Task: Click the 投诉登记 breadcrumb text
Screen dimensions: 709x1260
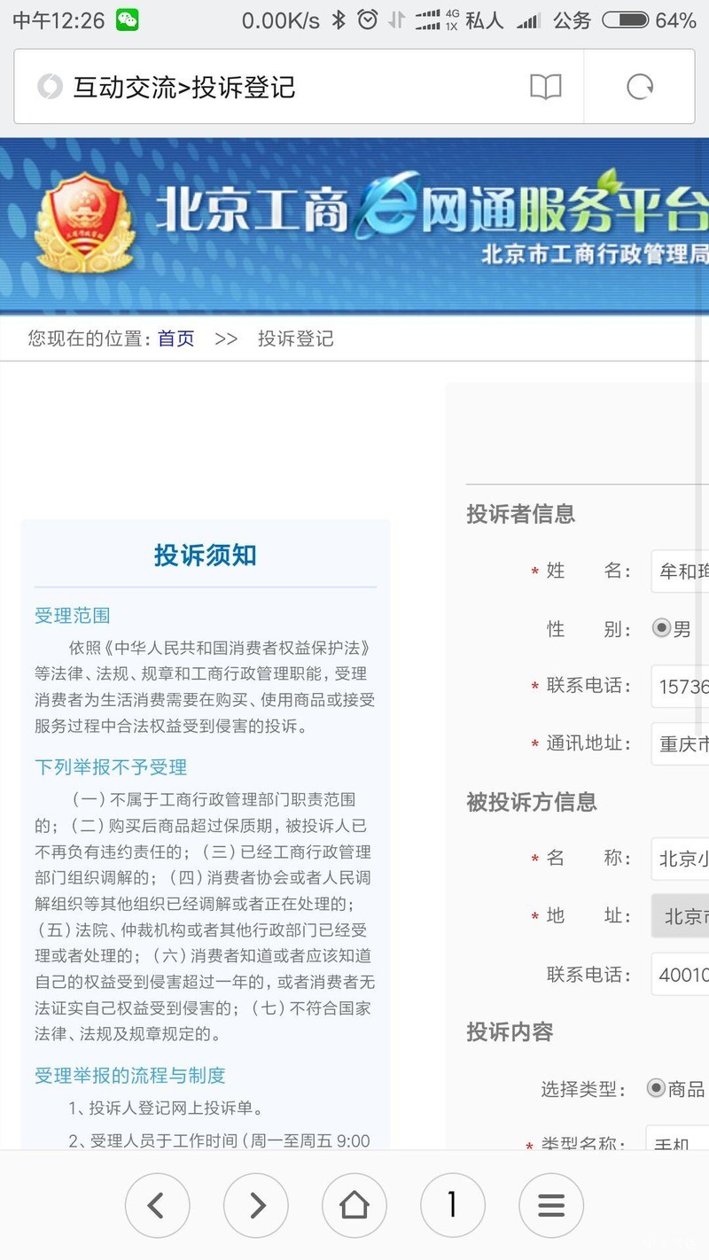Action: click(x=296, y=338)
